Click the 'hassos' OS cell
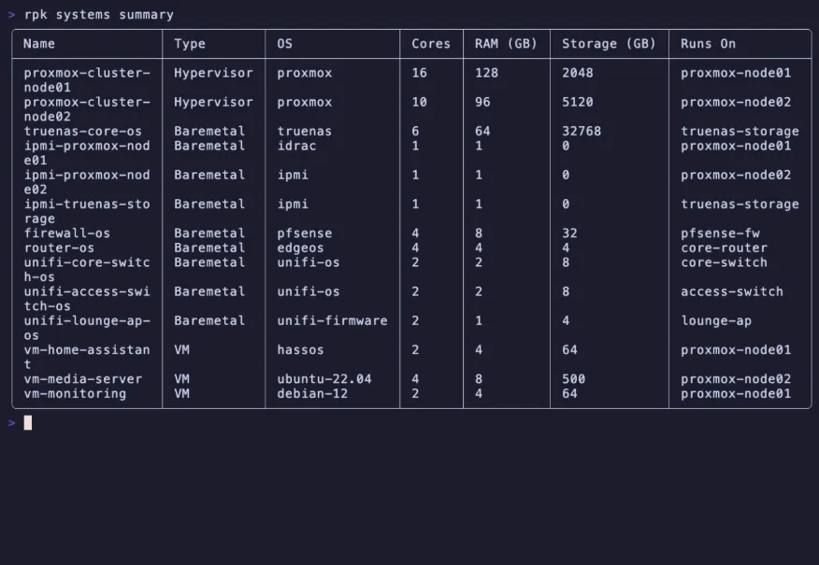 pyautogui.click(x=300, y=350)
